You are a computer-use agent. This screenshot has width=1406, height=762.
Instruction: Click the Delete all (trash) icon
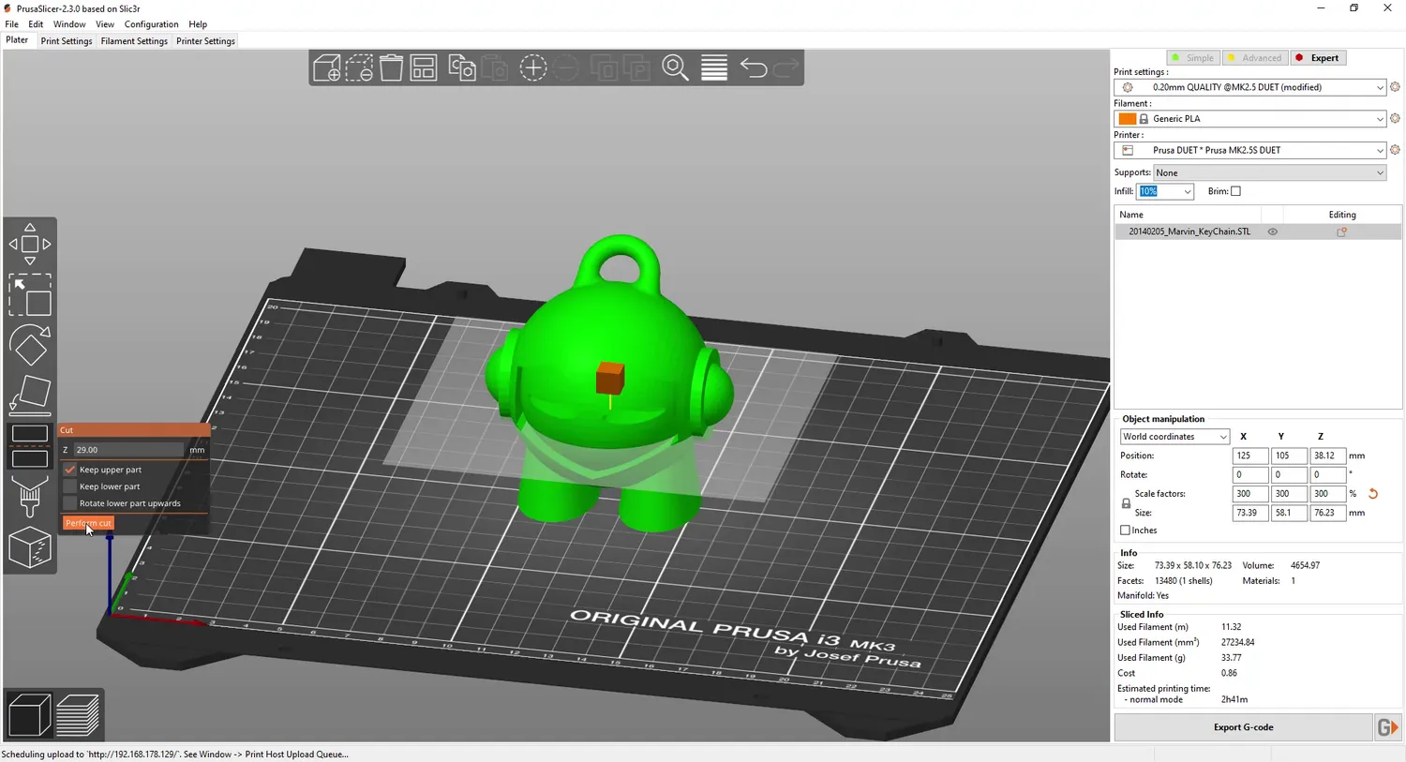pyautogui.click(x=391, y=68)
